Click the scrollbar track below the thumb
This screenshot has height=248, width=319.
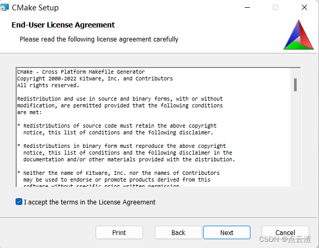(x=295, y=140)
